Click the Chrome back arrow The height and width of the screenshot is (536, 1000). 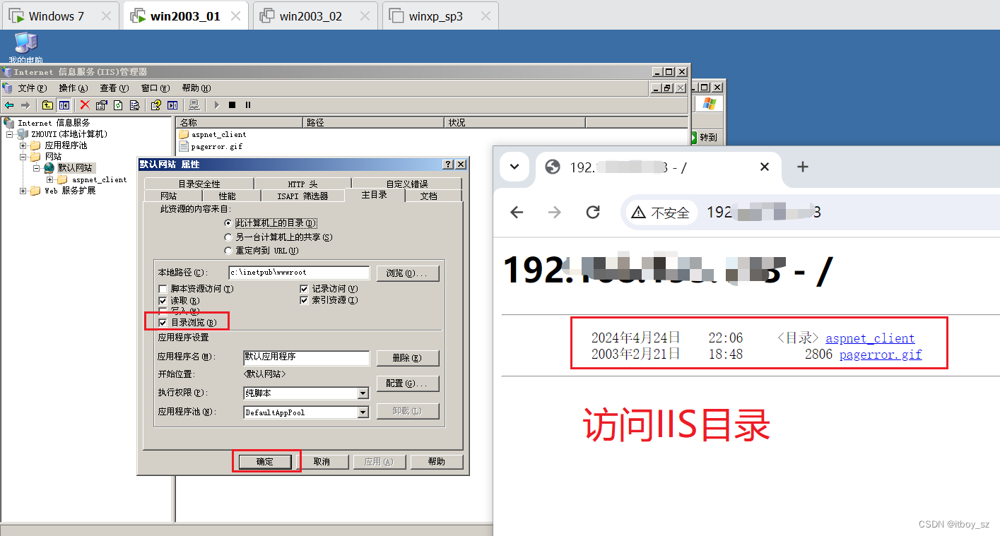coord(517,212)
